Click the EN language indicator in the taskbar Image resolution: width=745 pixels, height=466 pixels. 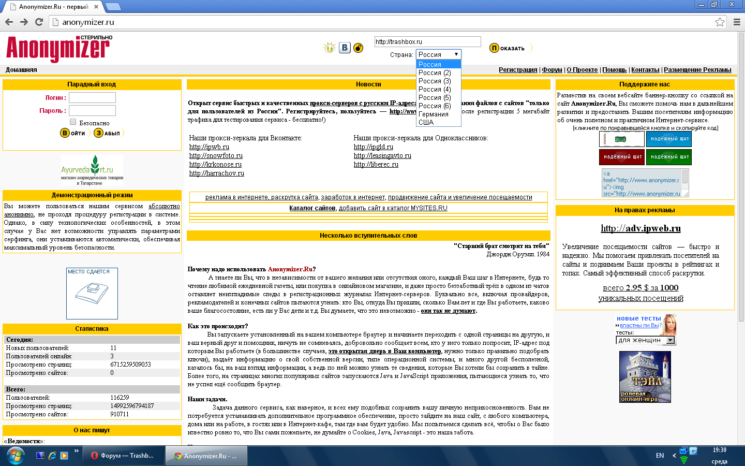pyautogui.click(x=660, y=456)
